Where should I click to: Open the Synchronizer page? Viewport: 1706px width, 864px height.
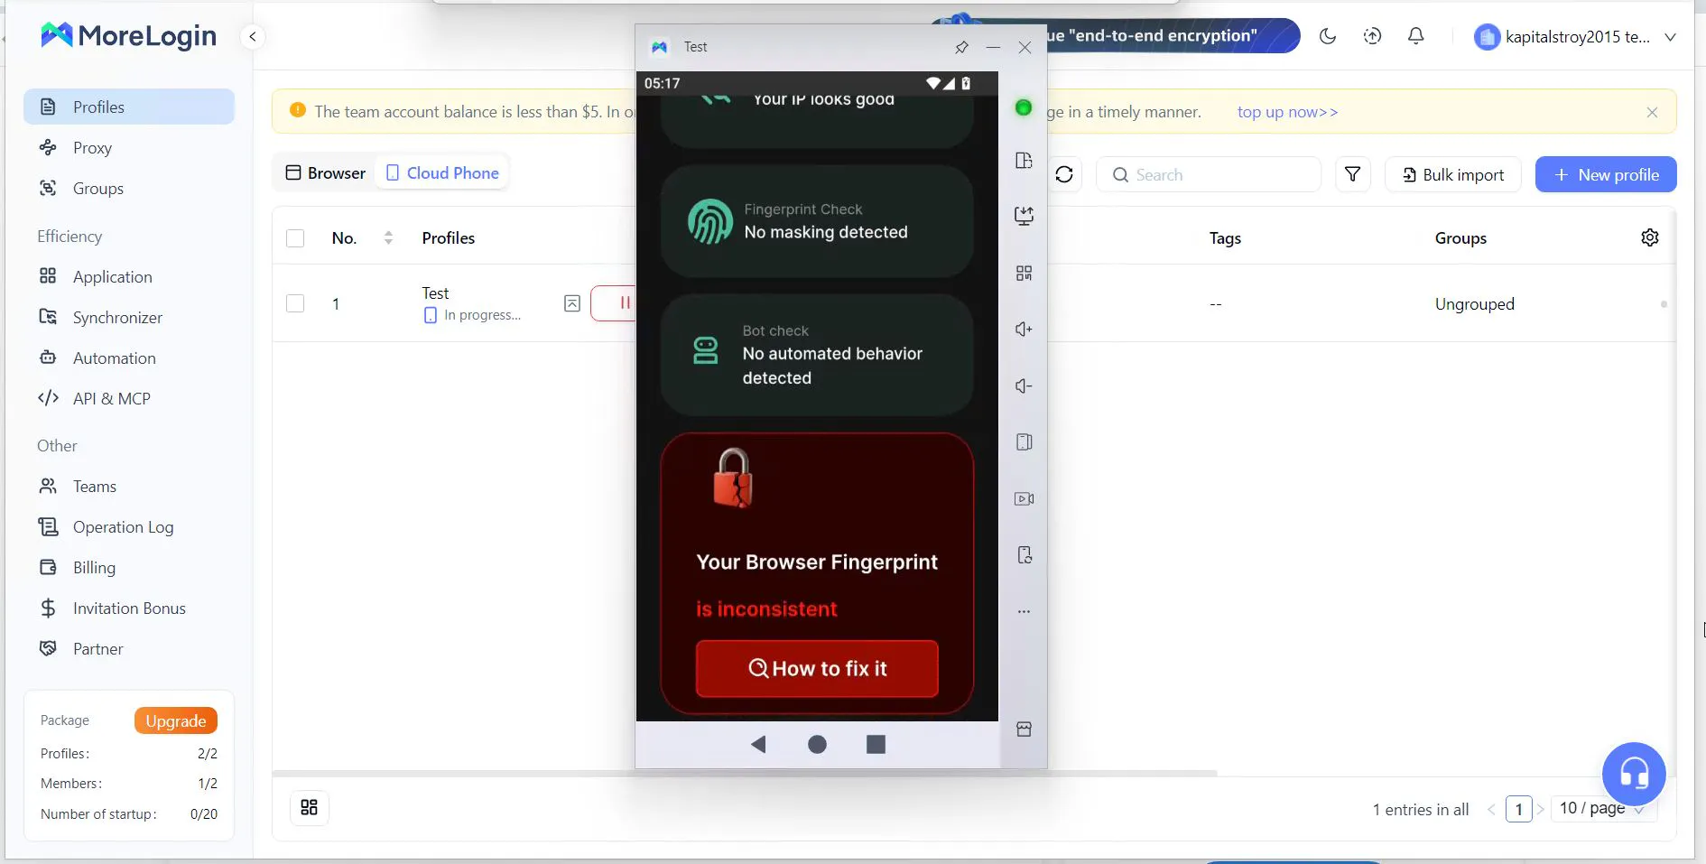click(129, 317)
